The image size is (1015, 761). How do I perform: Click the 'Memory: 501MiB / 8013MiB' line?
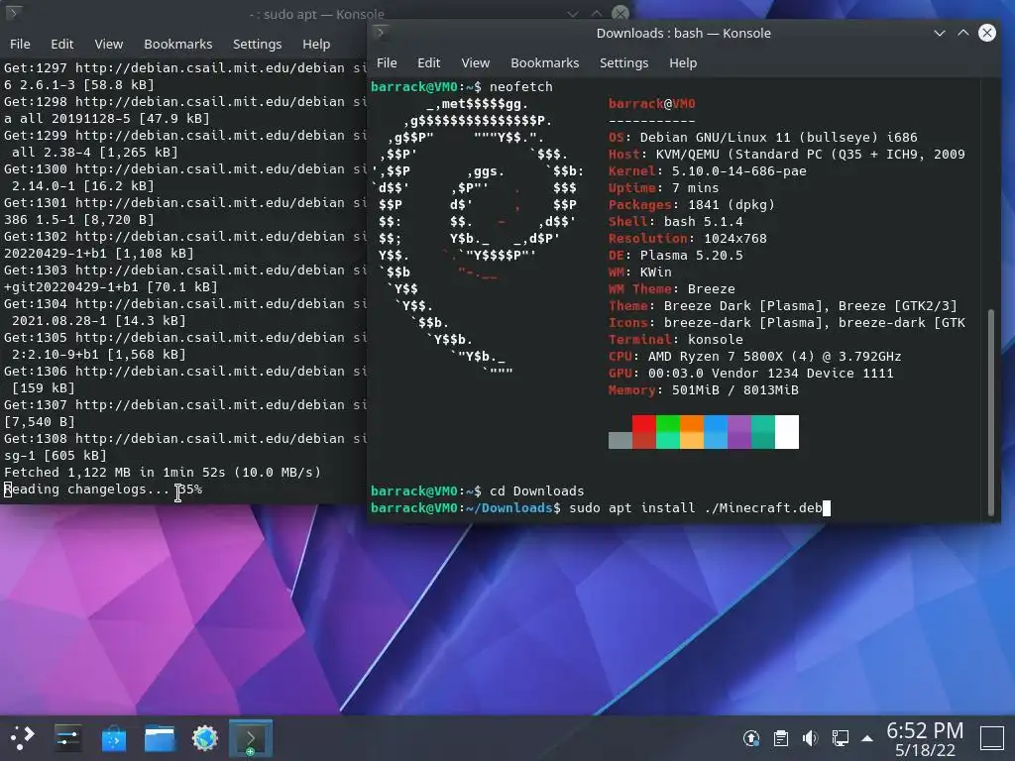(x=703, y=390)
